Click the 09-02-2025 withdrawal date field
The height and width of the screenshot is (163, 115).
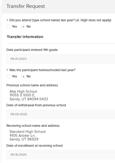(x=61, y=114)
